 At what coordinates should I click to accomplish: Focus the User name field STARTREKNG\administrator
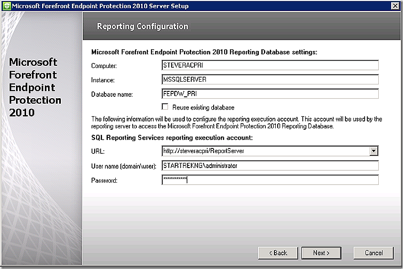[270, 166]
